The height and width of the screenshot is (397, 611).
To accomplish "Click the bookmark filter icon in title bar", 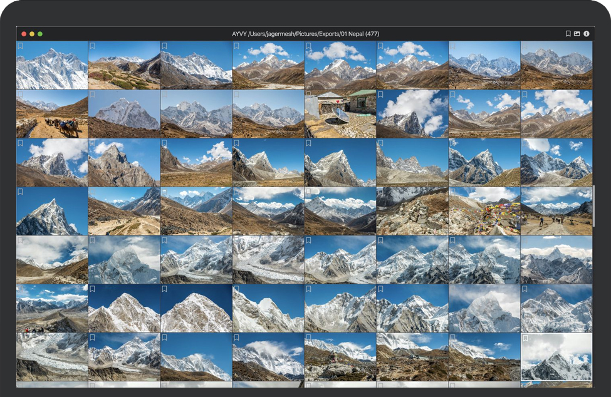I will [568, 34].
